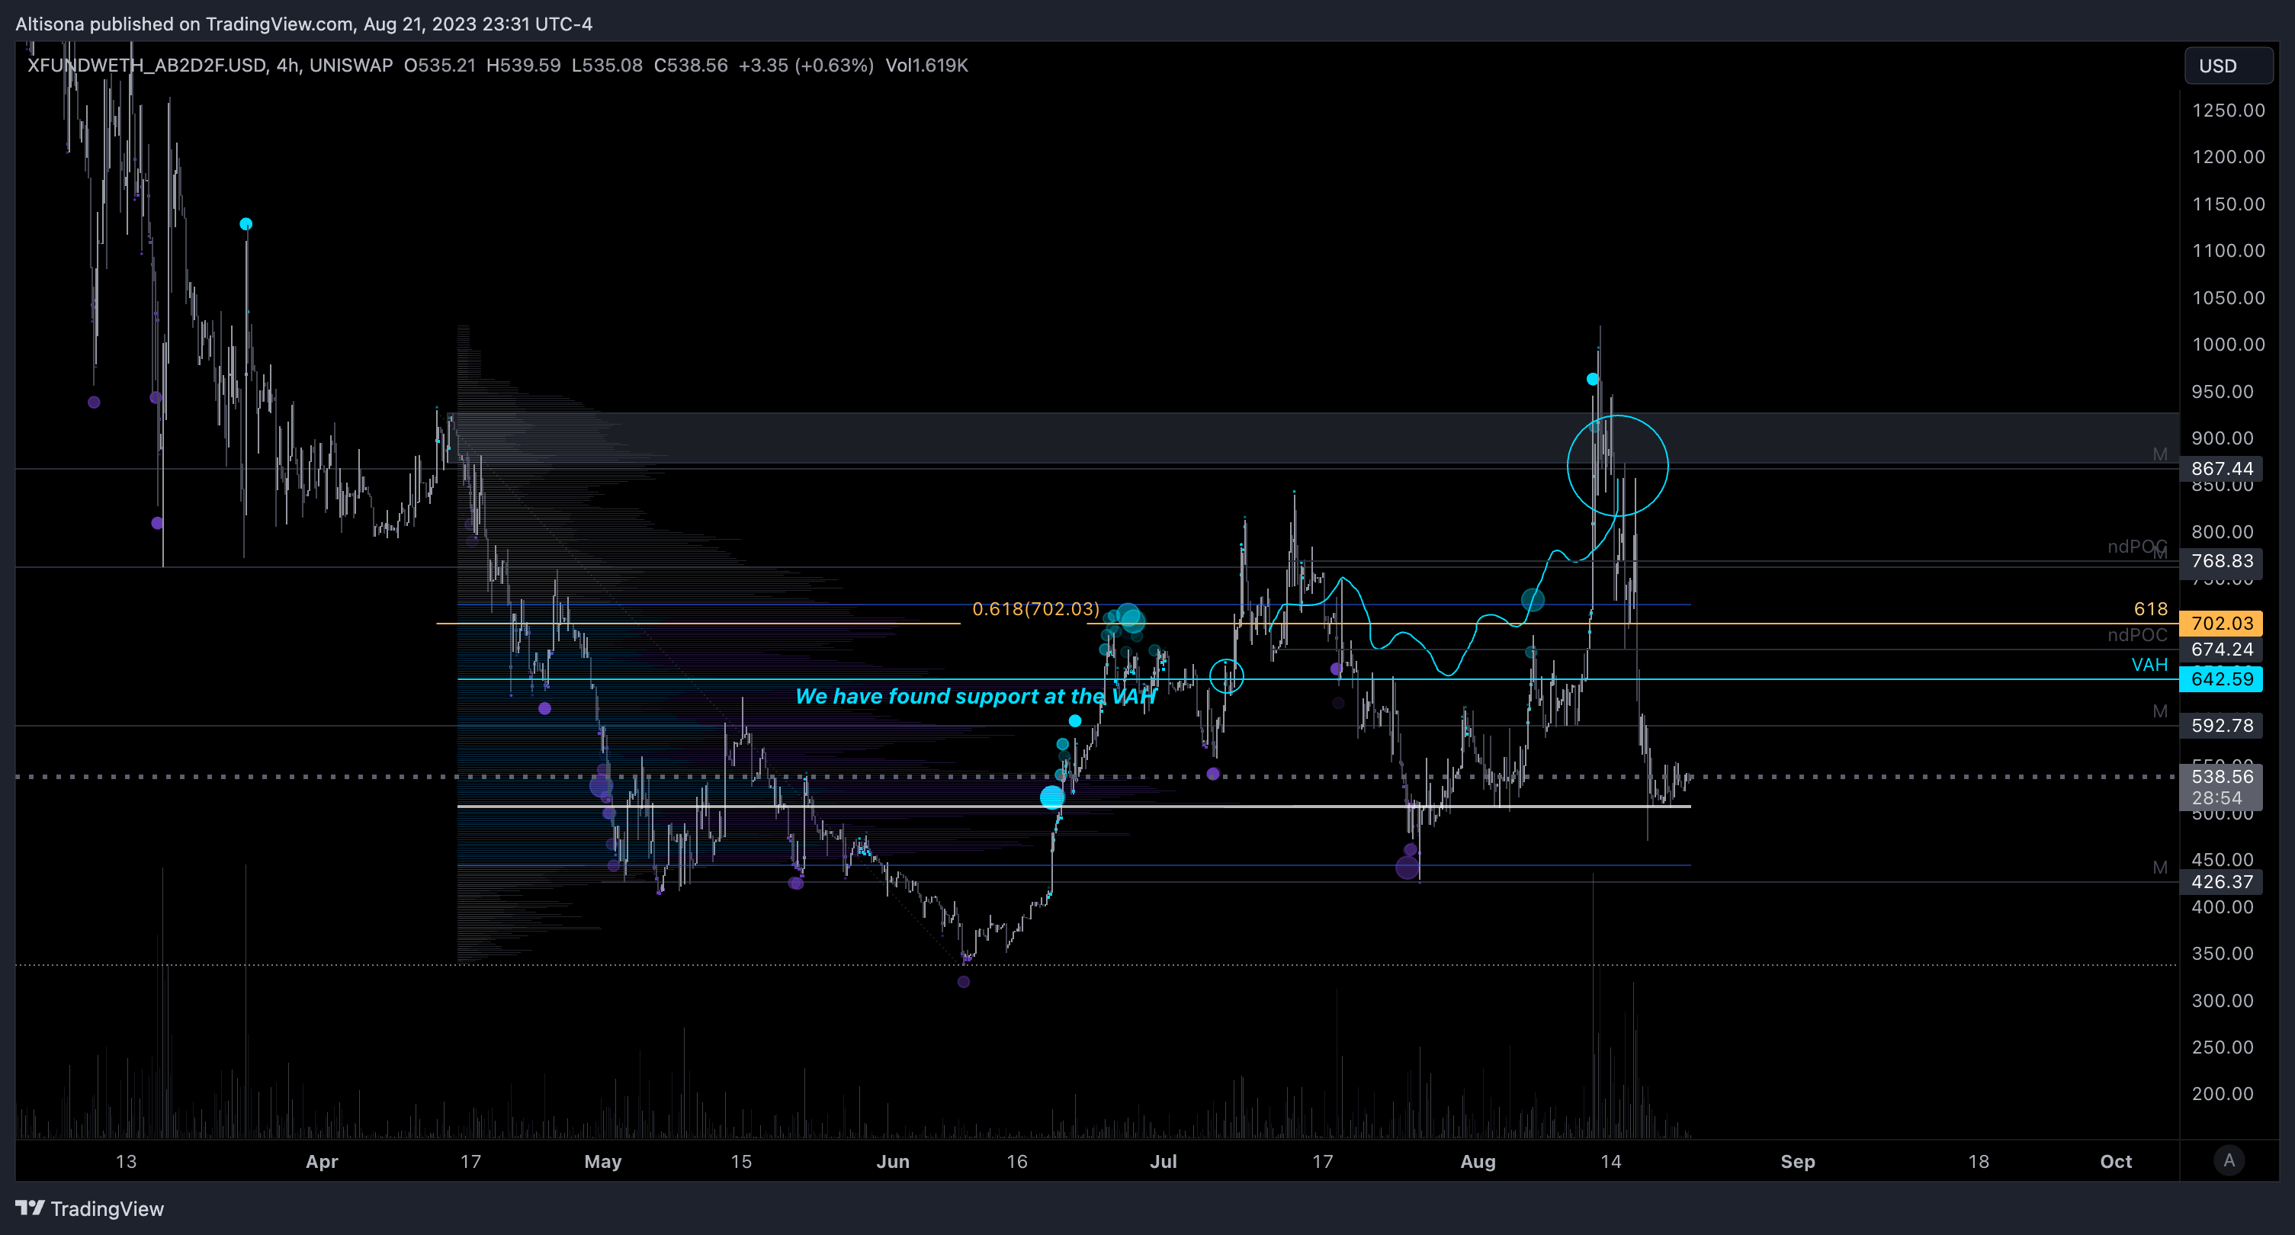Click 'Sep' on the time axis
The height and width of the screenshot is (1235, 2295).
coord(1797,1161)
